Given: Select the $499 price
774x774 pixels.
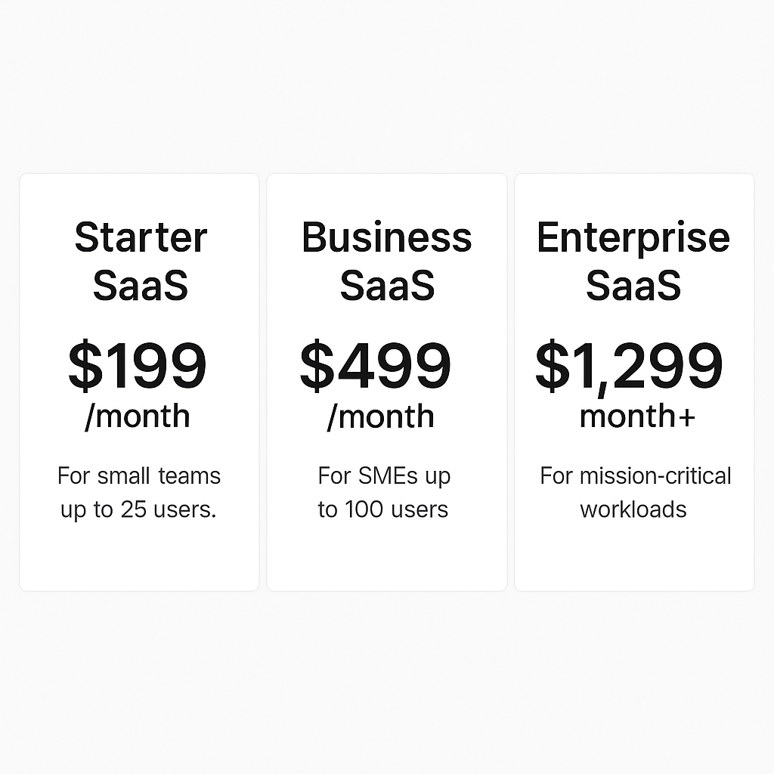Looking at the screenshot, I should [x=376, y=366].
